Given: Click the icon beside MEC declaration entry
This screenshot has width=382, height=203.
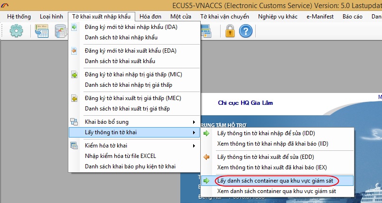Looking at the screenshot, I should coord(75,98).
